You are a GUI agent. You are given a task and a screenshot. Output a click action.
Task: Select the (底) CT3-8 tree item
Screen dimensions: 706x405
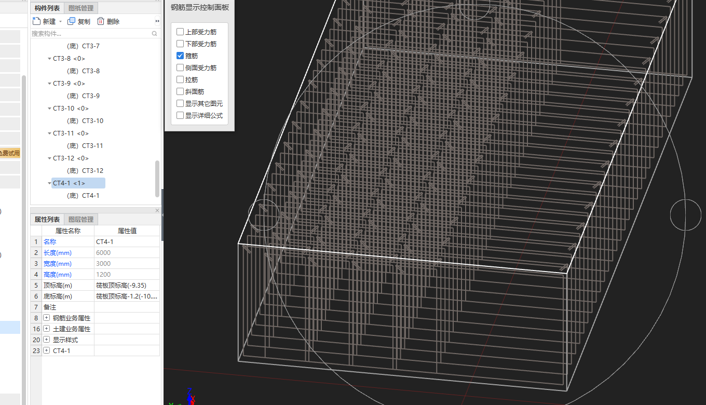tap(84, 71)
